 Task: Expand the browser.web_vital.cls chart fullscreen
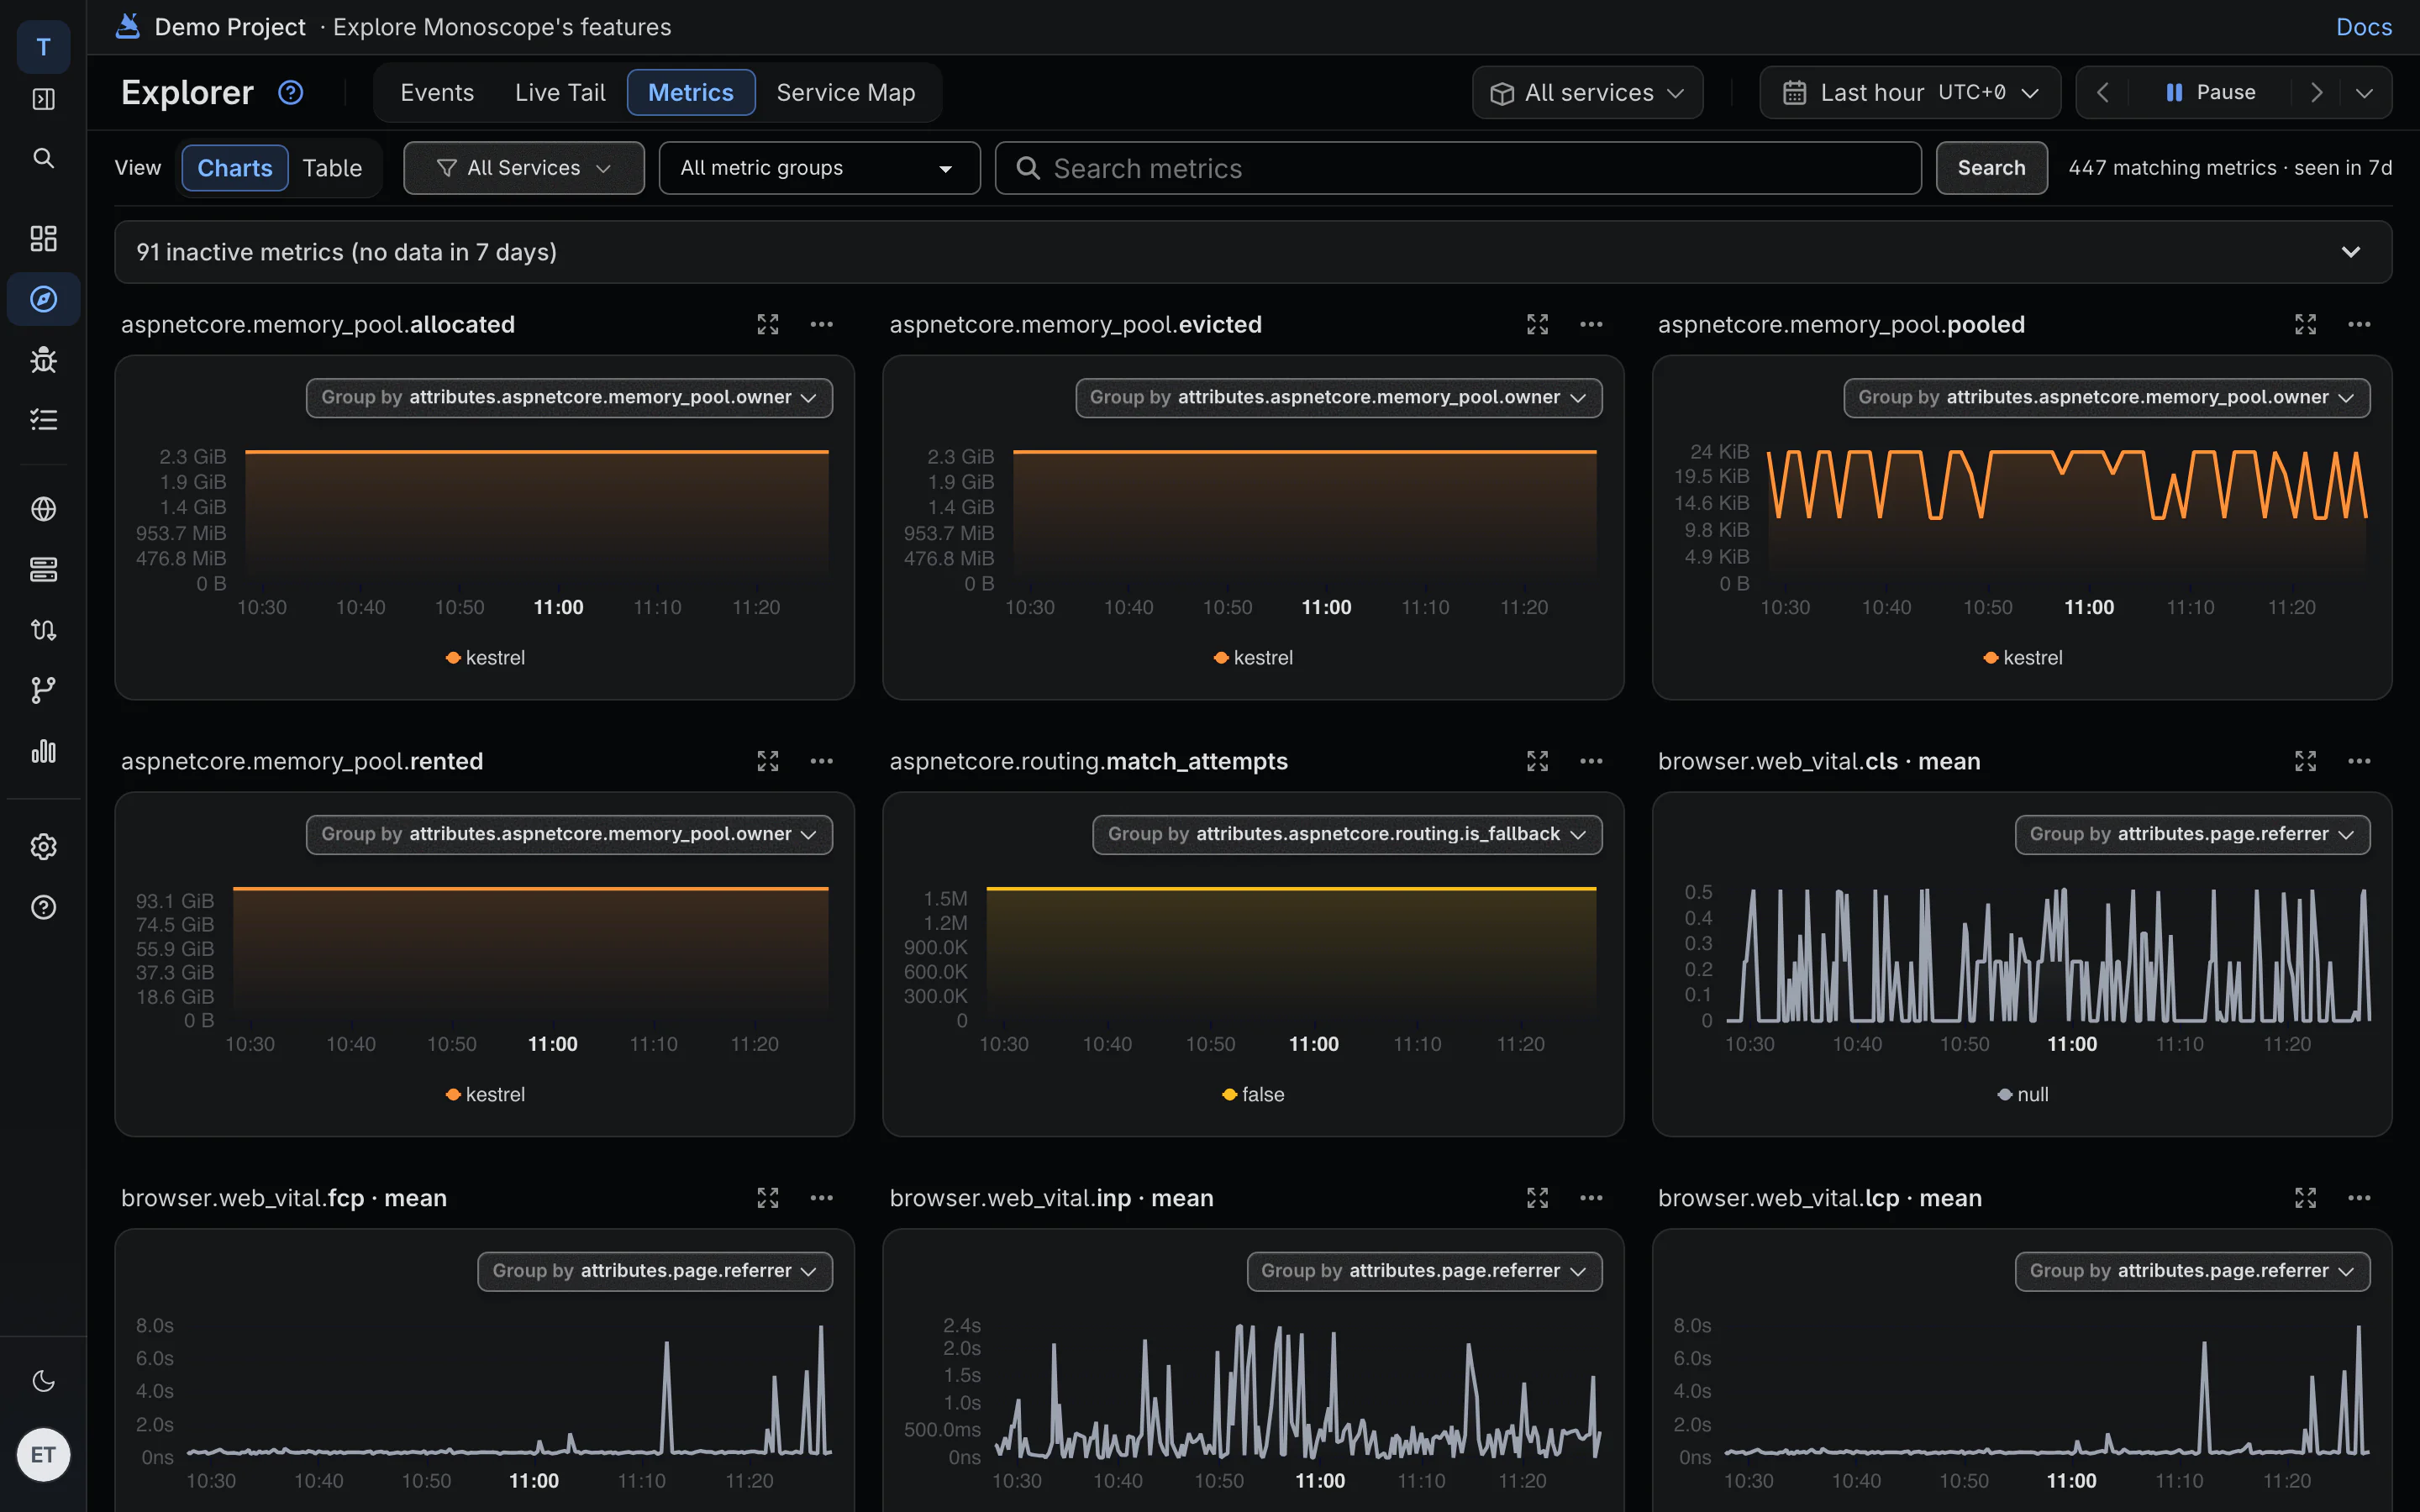[2305, 761]
